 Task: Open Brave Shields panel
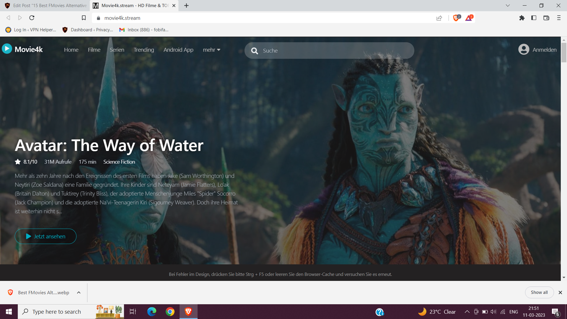tap(457, 18)
